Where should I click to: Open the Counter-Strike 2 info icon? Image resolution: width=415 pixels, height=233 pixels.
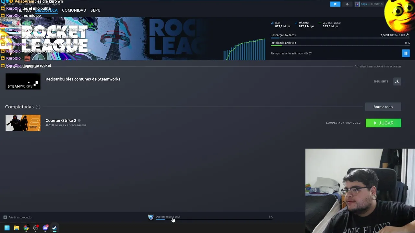coord(79,120)
